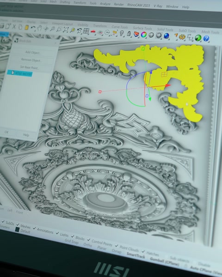Click the Zoom Extents icon

click(66, 30)
